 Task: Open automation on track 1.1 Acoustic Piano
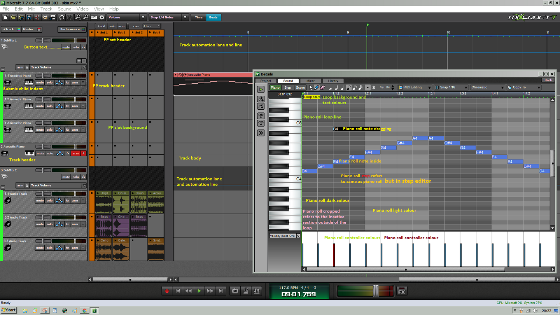pos(59,82)
